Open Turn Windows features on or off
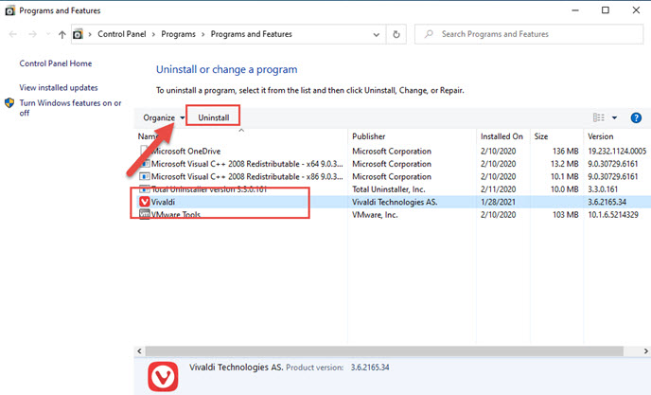Screen dimensions: 651x395 coord(71,108)
